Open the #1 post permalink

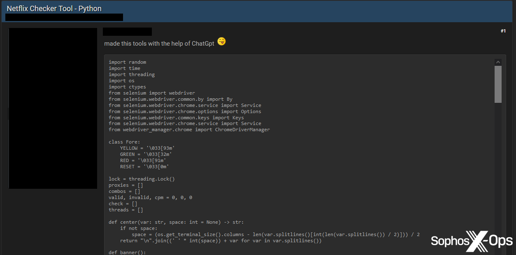coord(503,30)
